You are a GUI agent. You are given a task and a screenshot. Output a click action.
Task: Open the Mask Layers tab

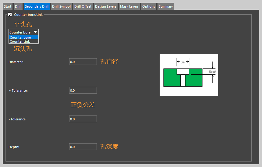click(x=129, y=6)
